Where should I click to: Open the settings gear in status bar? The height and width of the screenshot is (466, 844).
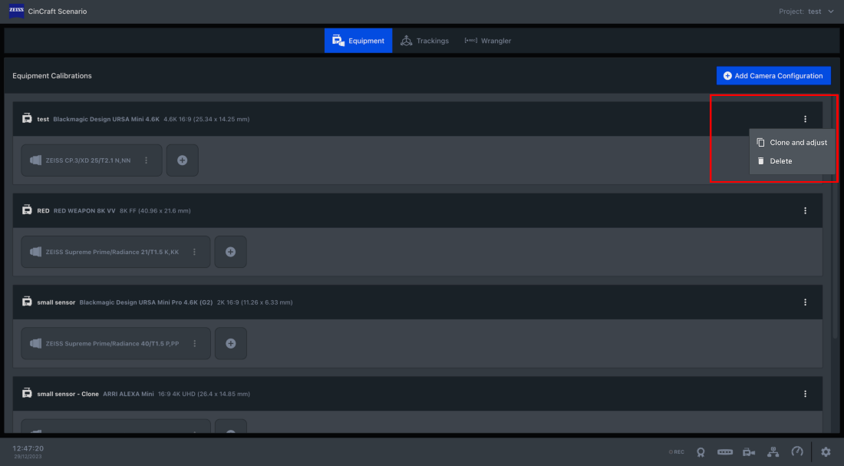click(x=826, y=452)
